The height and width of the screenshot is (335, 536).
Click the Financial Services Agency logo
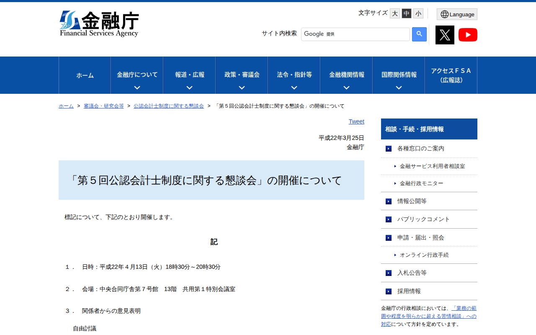pyautogui.click(x=99, y=24)
